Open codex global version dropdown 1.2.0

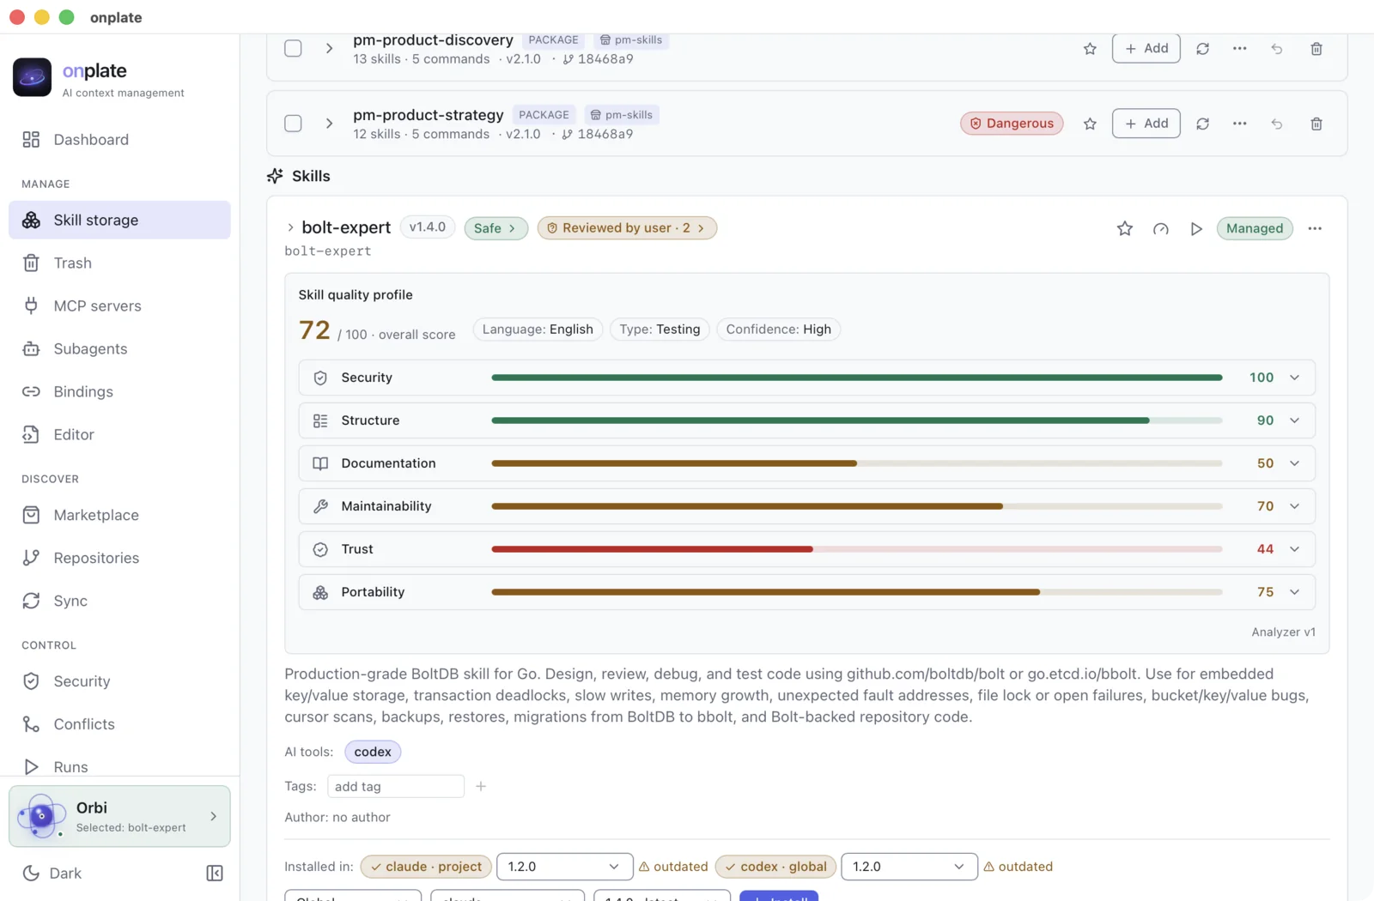click(909, 867)
